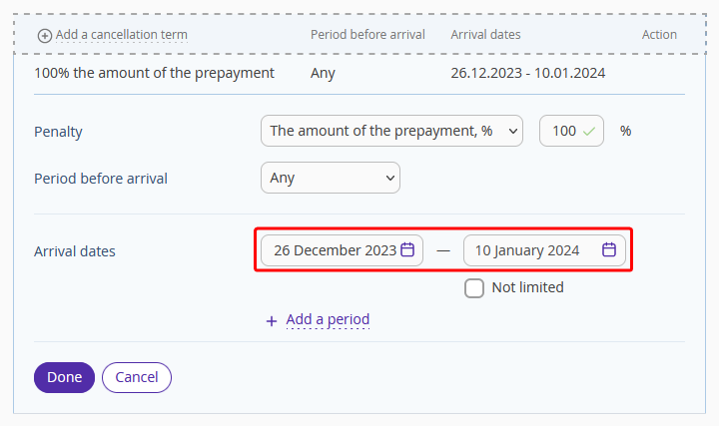Click the start date field 26 December 2023
The image size is (719, 426).
tap(343, 250)
